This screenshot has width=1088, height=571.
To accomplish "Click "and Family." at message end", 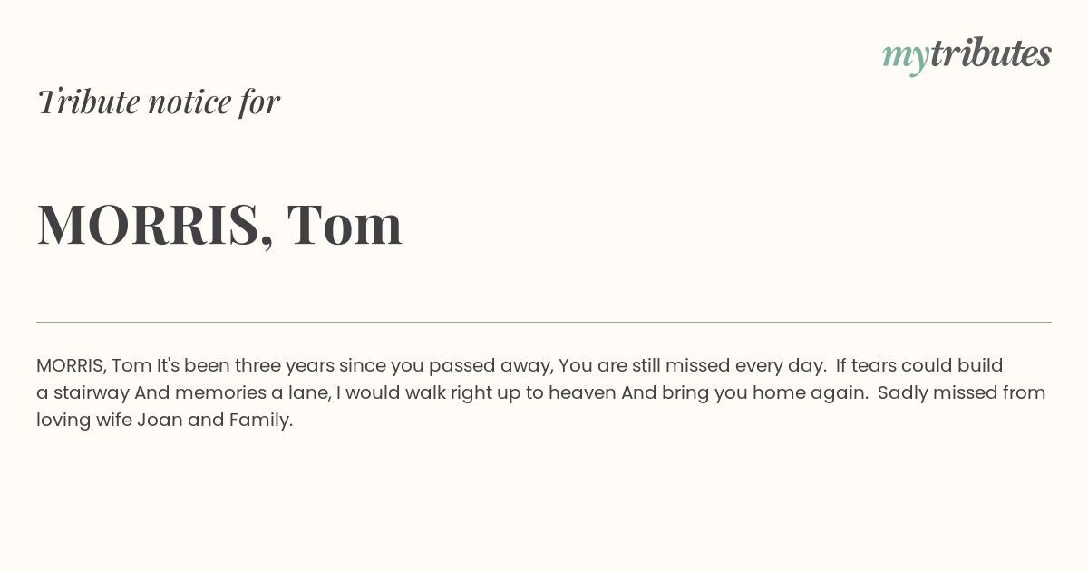I will (x=240, y=421).
